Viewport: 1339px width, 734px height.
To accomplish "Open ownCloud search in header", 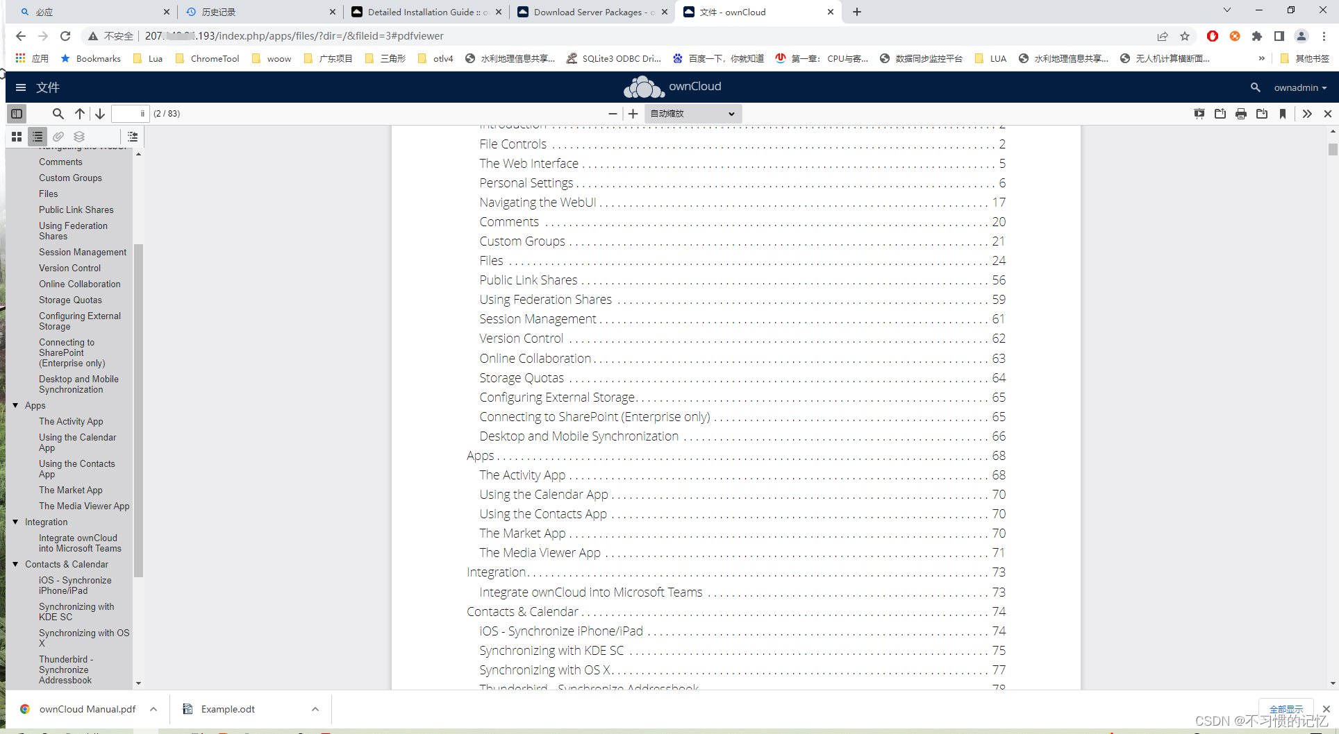I will [1255, 87].
